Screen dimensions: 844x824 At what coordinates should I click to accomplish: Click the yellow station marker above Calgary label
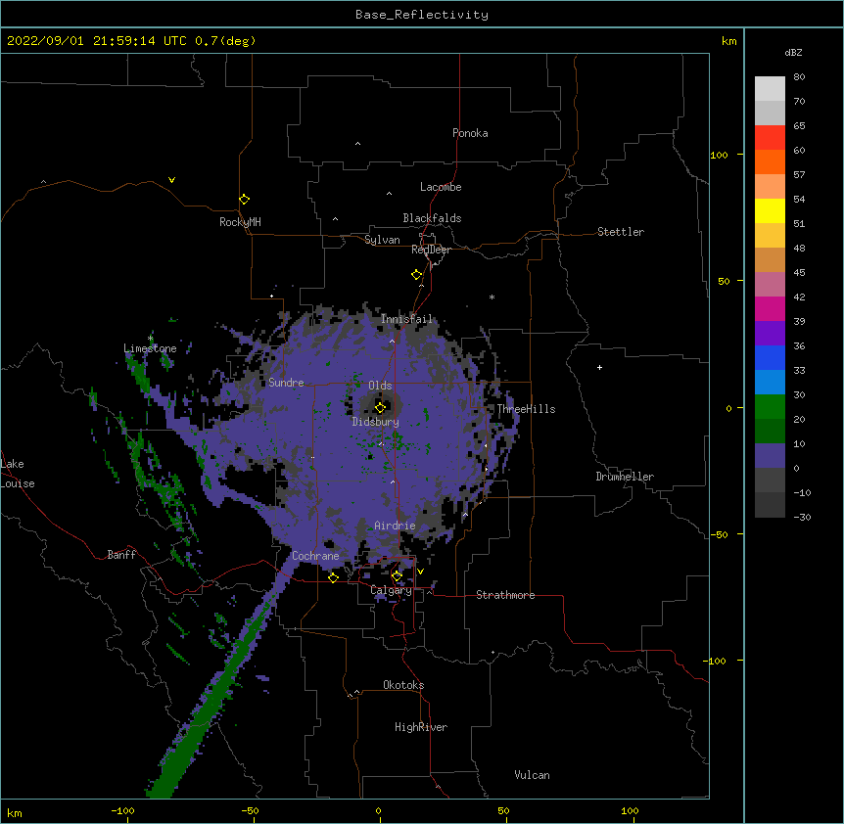397,576
